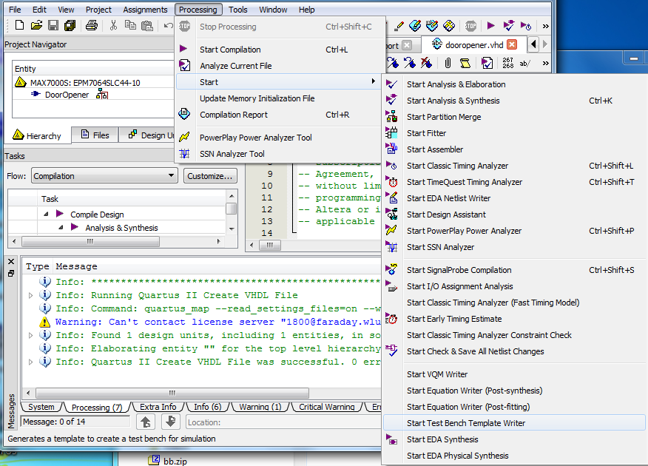Click the messages horizontal scrollbar

(172, 393)
